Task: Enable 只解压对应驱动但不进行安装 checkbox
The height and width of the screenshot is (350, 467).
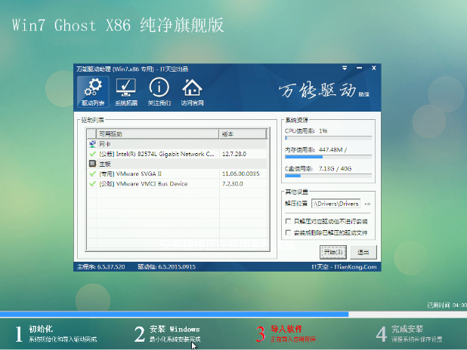Action: point(288,221)
